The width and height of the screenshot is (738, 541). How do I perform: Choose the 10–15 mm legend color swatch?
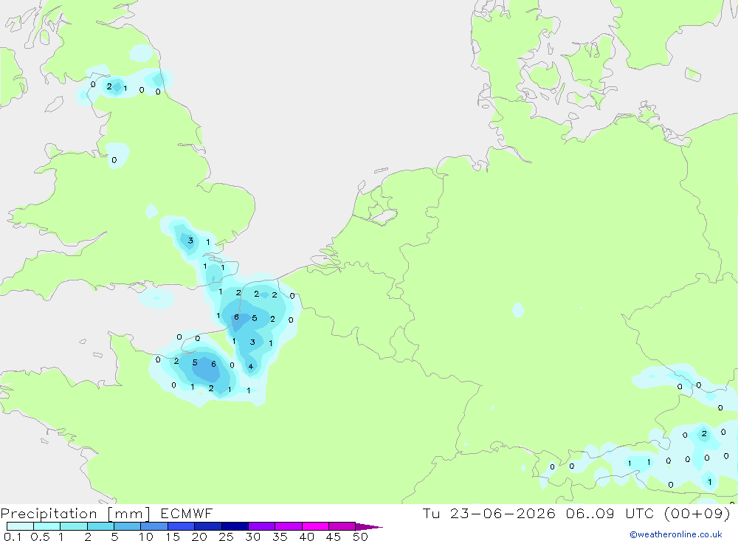(x=154, y=526)
